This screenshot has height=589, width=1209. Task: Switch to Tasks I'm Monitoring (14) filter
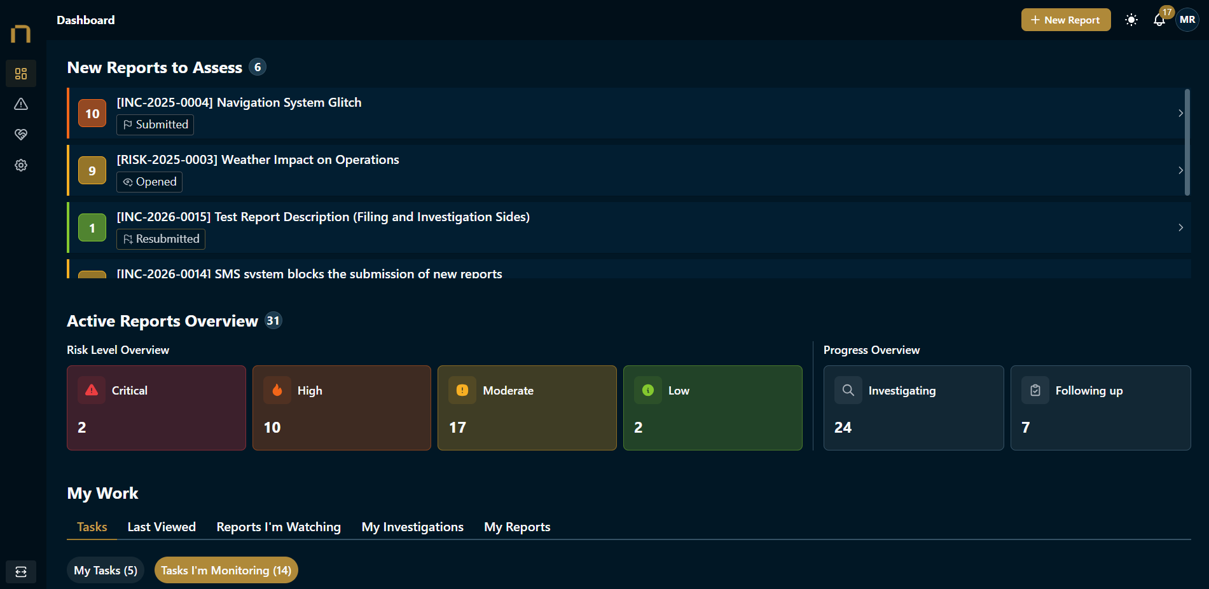[x=226, y=570]
